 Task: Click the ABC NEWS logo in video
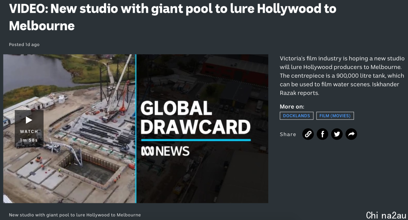point(165,151)
